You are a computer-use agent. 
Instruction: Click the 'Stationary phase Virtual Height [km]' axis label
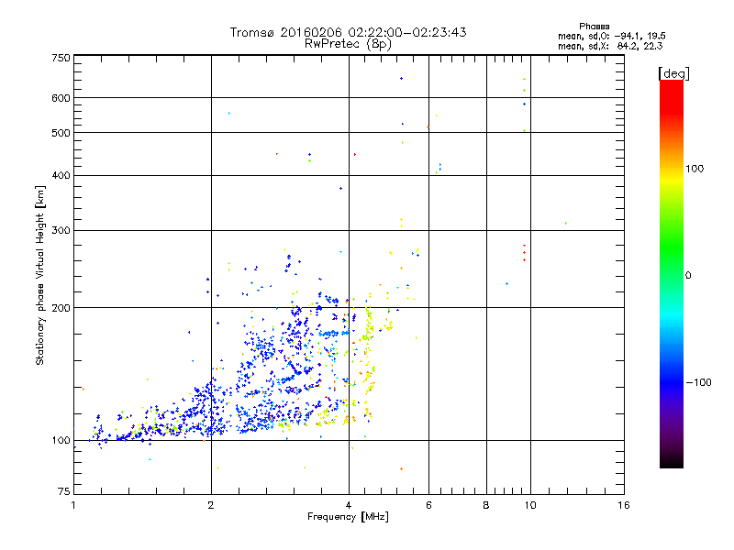click(40, 276)
